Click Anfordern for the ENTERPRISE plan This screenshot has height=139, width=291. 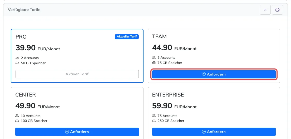(214, 132)
